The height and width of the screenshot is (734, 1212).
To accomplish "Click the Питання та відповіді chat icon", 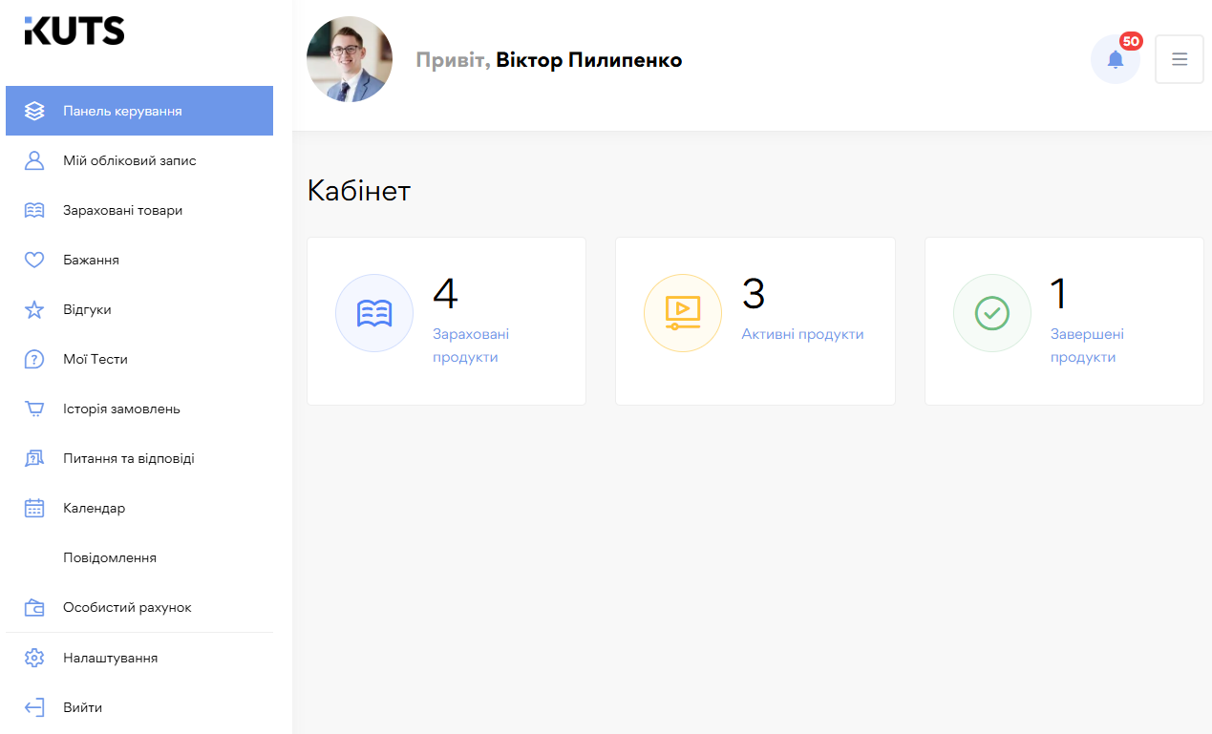I will (34, 457).
